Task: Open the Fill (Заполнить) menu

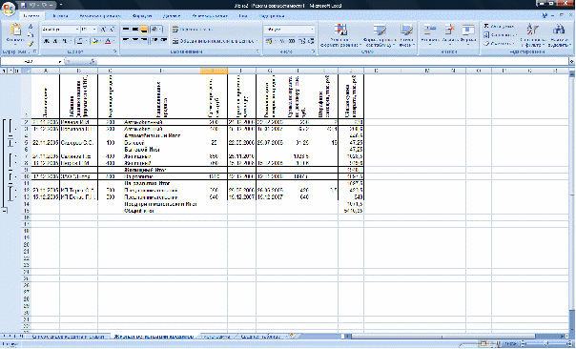Action: coord(500,35)
